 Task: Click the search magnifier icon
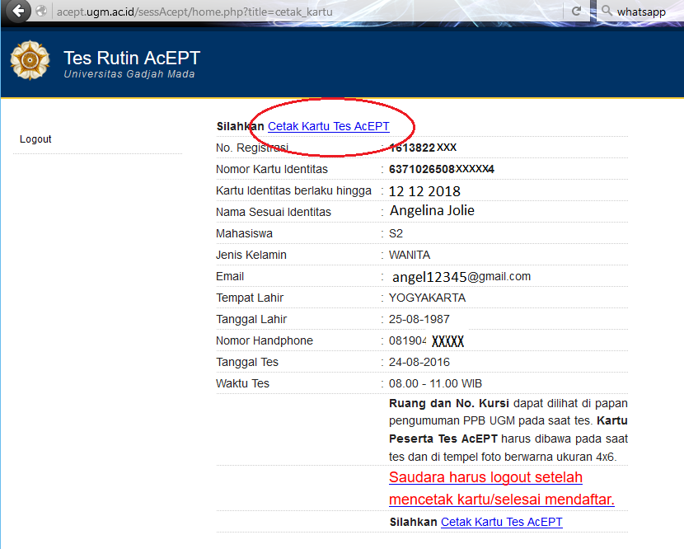(607, 10)
